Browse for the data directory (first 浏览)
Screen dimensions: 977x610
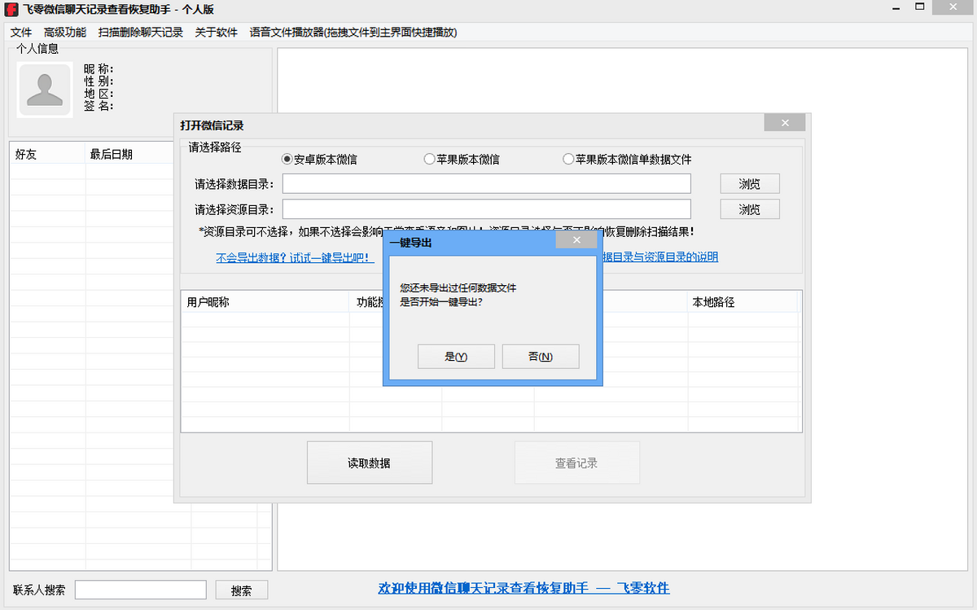click(750, 184)
